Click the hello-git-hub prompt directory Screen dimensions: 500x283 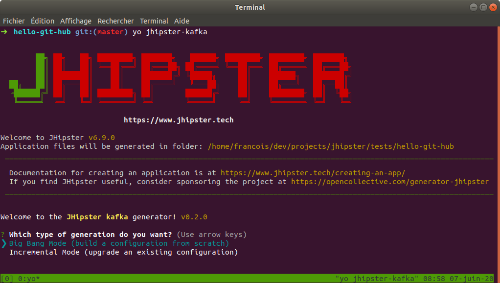[x=42, y=32]
